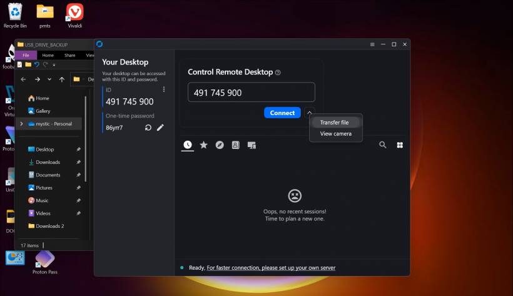This screenshot has height=296, width=513.
Task: Expand the mystic - Personal tree item
Action: click(x=22, y=124)
